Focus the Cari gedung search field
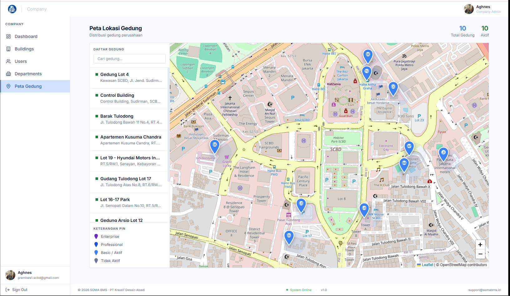510x296 pixels. (x=130, y=59)
